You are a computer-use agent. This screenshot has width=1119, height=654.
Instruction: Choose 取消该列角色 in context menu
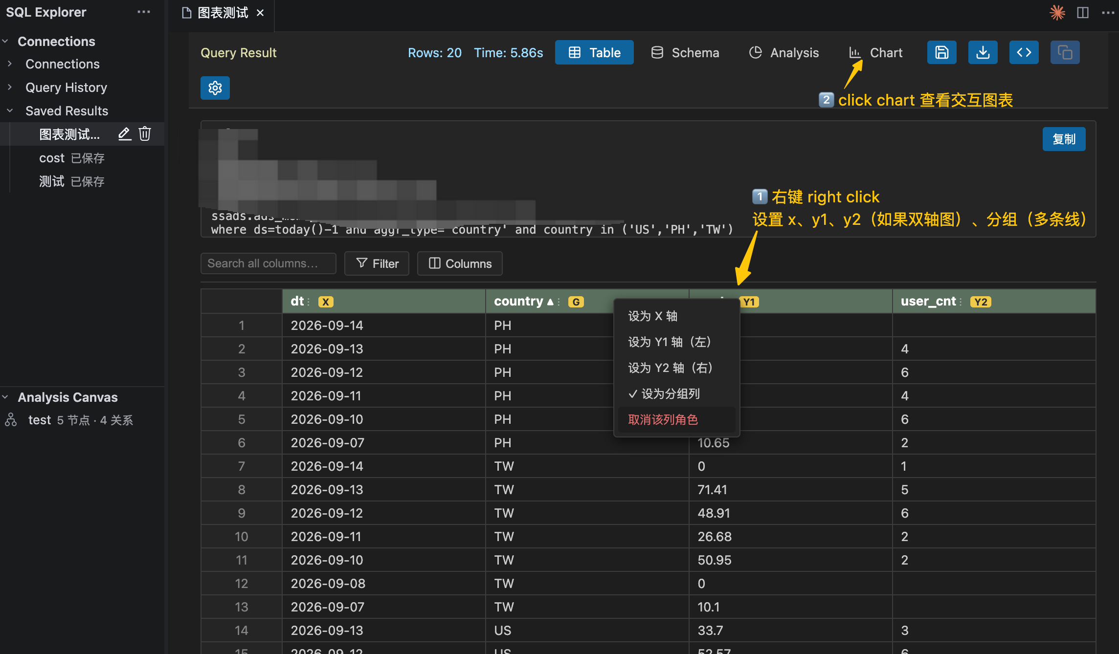tap(663, 419)
